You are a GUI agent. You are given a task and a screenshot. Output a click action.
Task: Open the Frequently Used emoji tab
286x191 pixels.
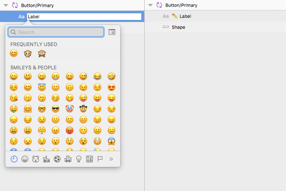(14, 159)
